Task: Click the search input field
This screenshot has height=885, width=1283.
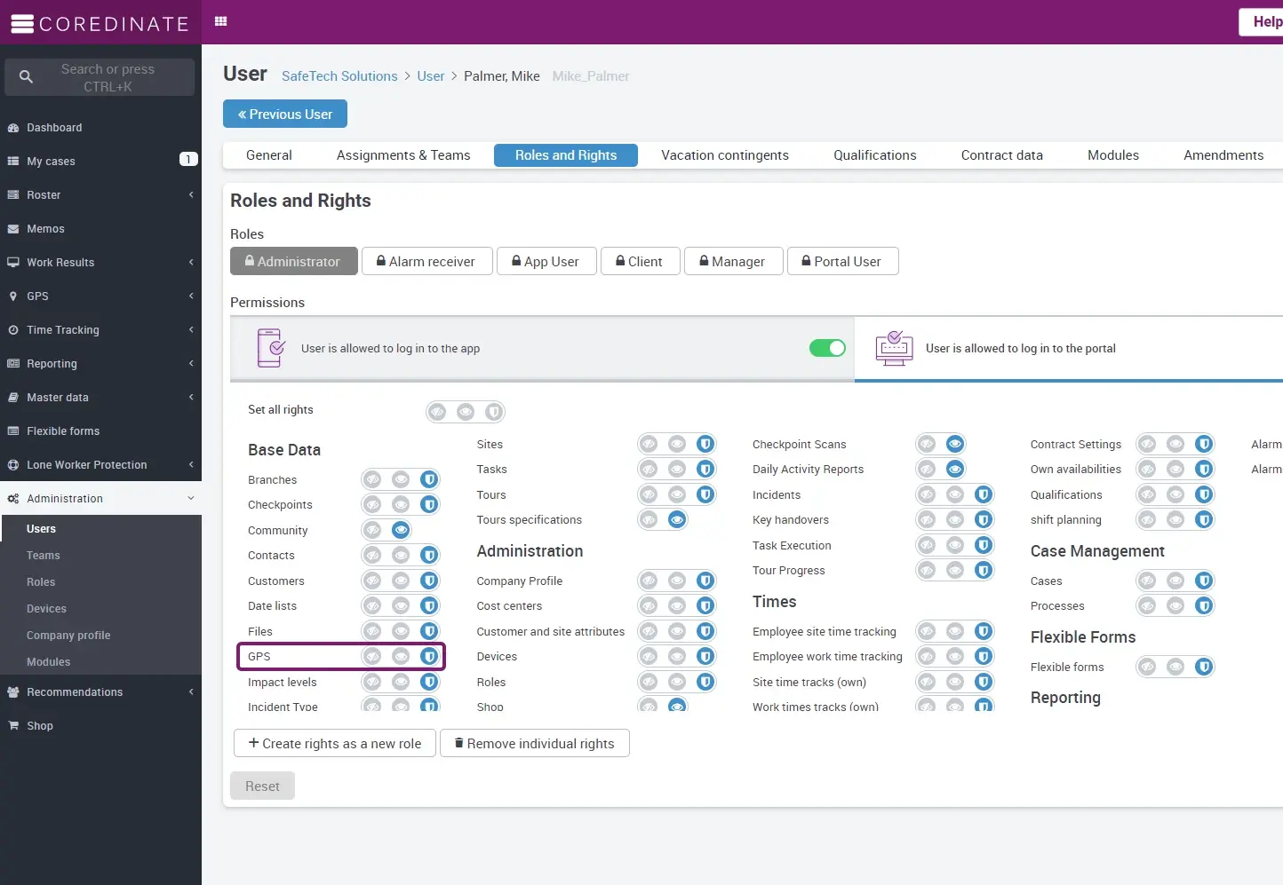Action: pos(108,77)
